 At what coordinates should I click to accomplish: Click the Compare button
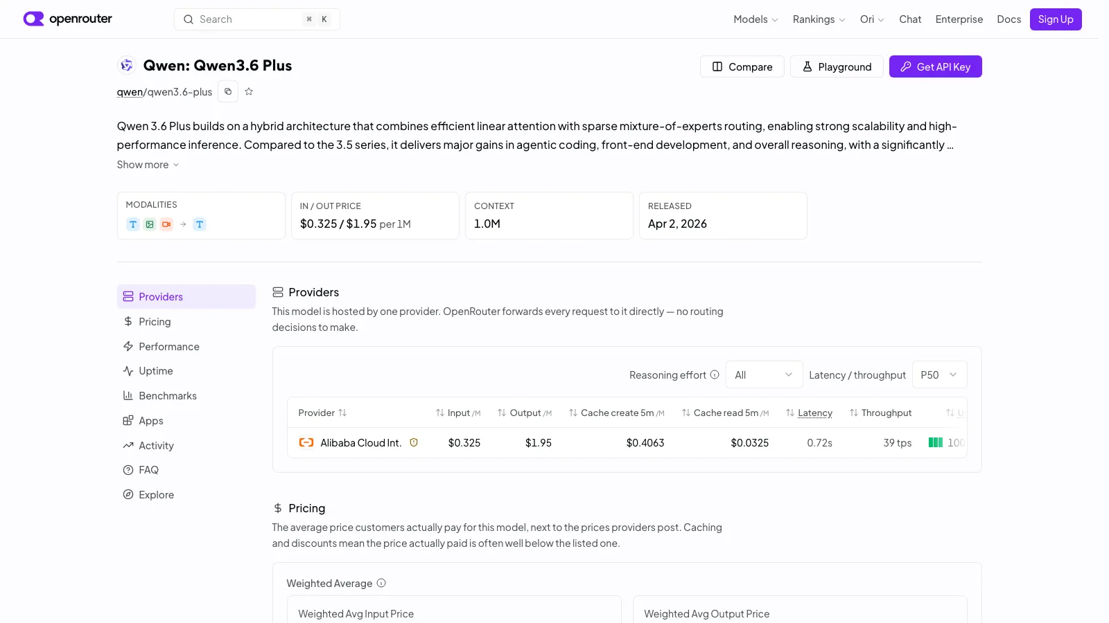coord(742,66)
